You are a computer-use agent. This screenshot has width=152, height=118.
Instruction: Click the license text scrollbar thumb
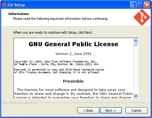pyautogui.click(x=136, y=44)
